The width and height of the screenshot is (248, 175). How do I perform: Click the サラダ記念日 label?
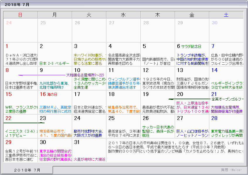click(191, 47)
